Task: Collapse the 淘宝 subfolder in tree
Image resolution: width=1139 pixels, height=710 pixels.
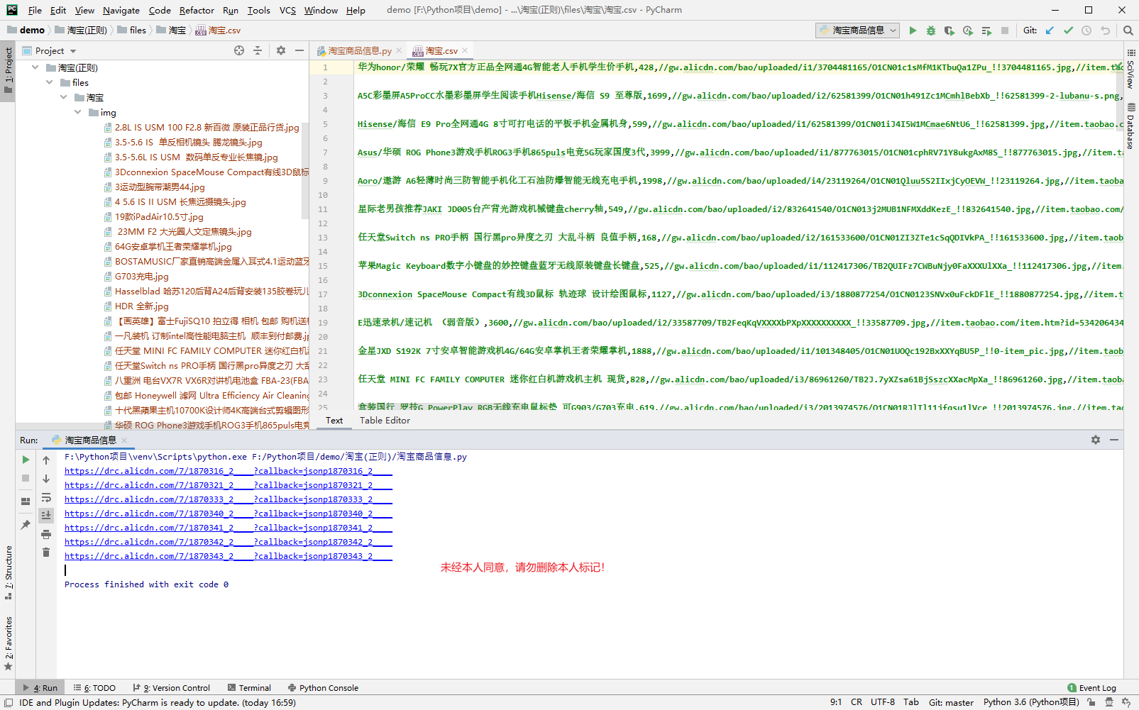Action: point(64,97)
